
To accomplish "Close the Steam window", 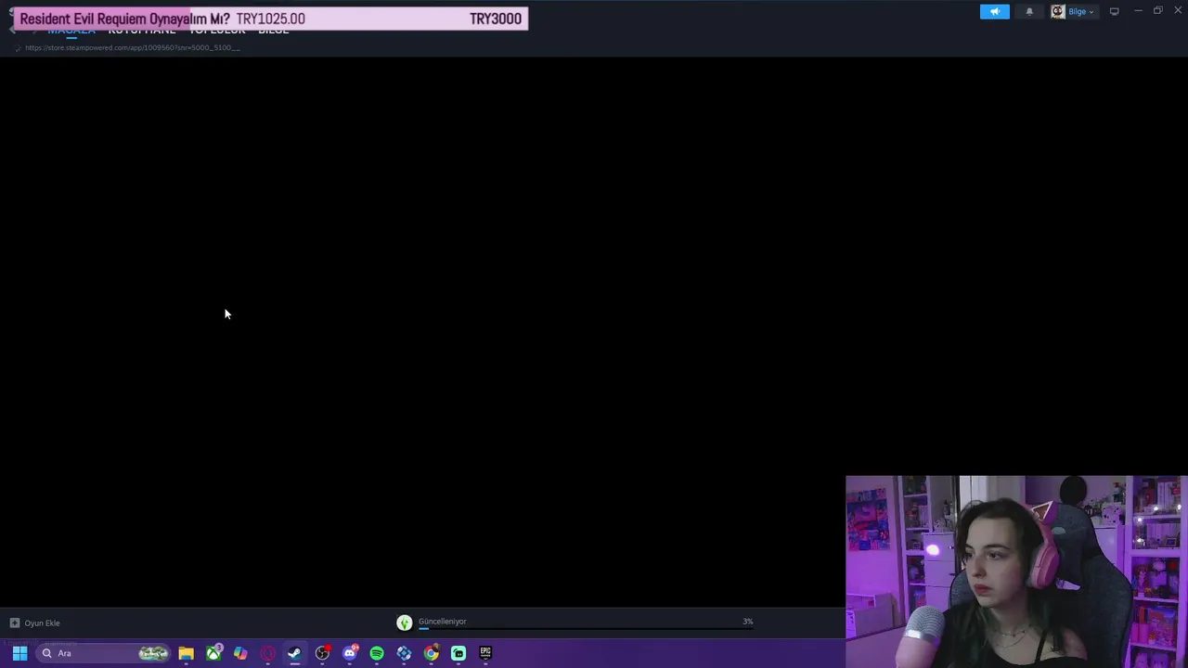I will coord(1178,11).
